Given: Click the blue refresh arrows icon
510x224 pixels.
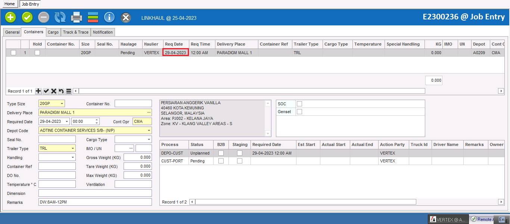Looking at the screenshot, I should (x=60, y=17).
